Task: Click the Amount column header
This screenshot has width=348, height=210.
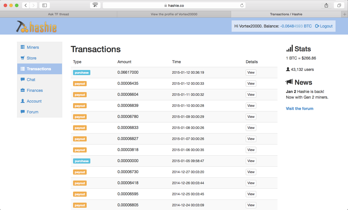Action: click(x=124, y=62)
